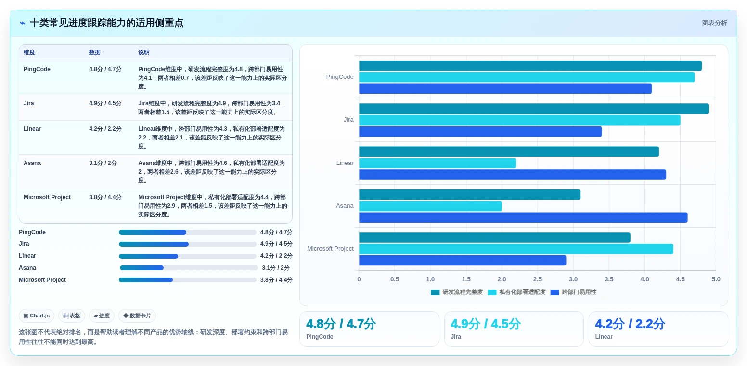Toggle 研发流程完整度 legend swatch
The height and width of the screenshot is (366, 747).
point(435,292)
